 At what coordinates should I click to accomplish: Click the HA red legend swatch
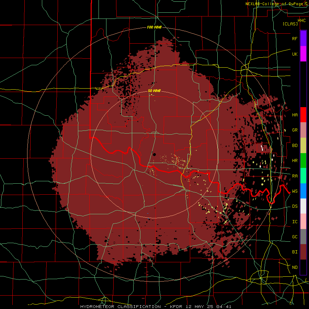click(303, 115)
